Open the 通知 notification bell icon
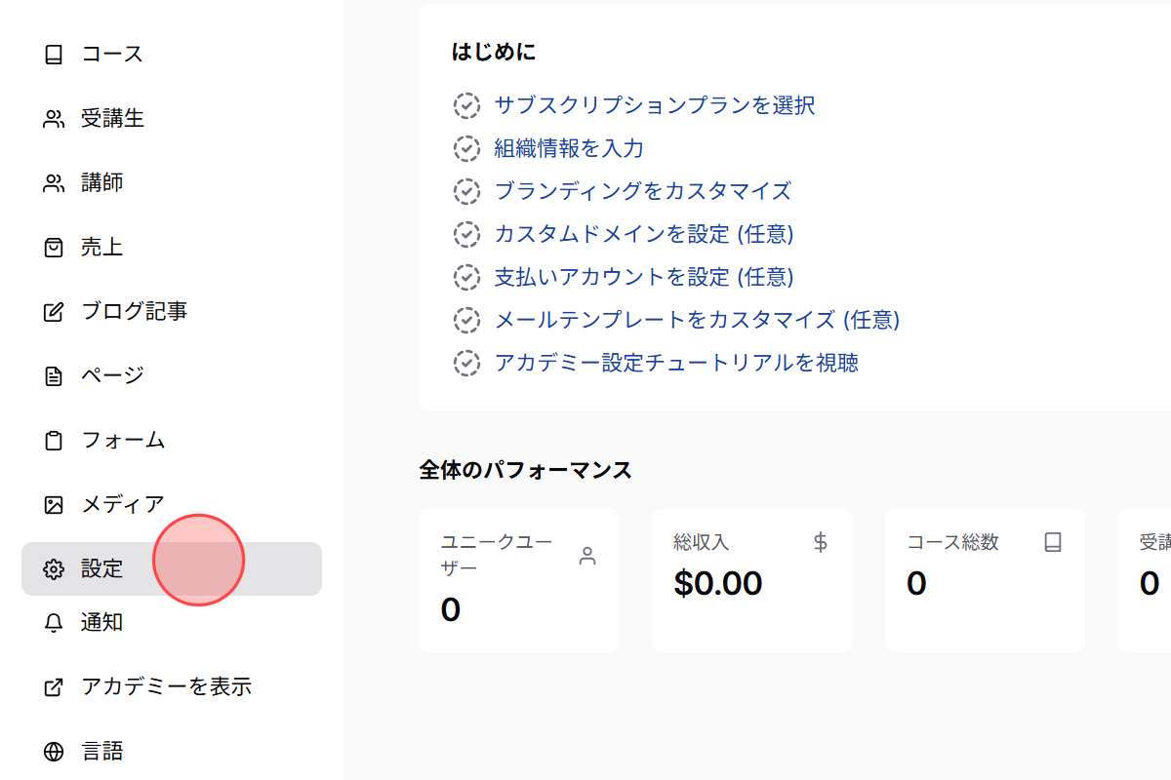Screen dimensions: 1171x780 (52, 622)
